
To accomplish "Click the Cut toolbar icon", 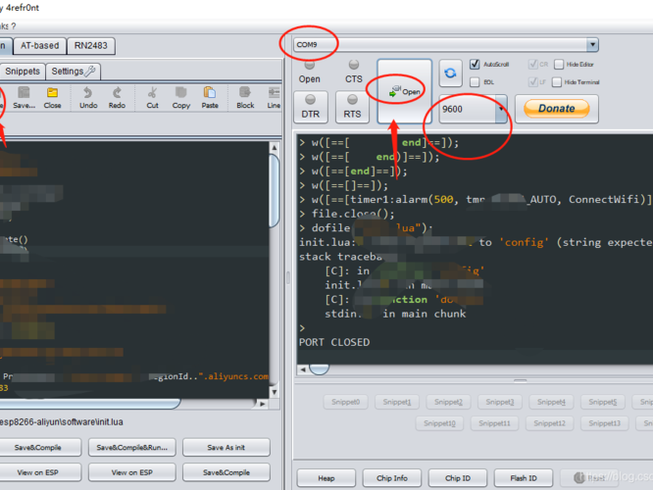I will point(152,98).
